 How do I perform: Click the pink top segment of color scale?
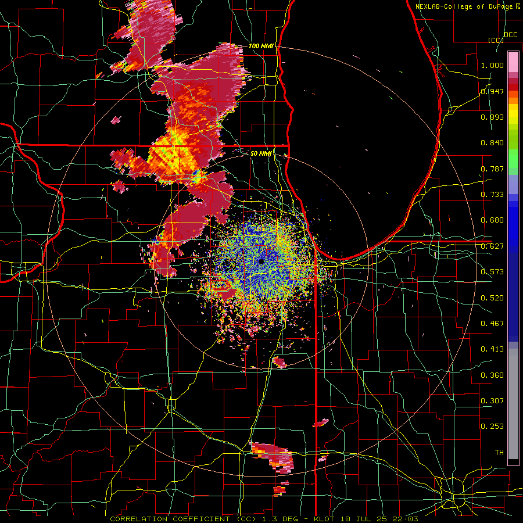point(513,62)
